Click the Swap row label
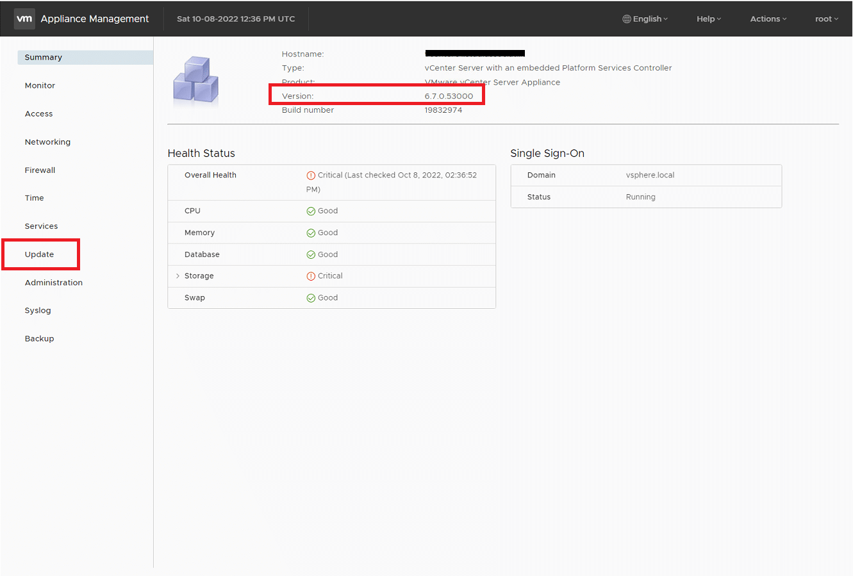Image resolution: width=853 pixels, height=576 pixels. pos(195,298)
